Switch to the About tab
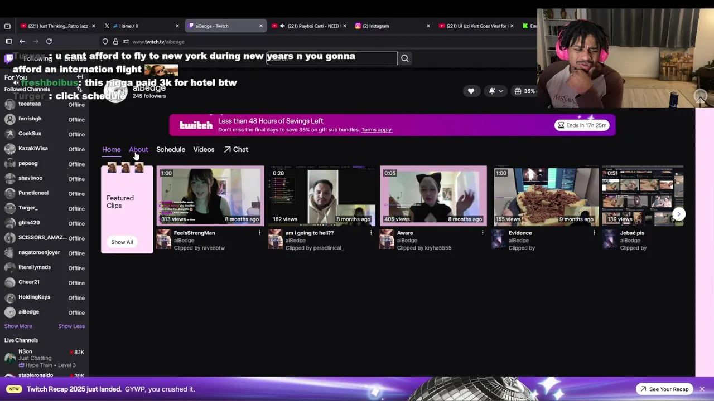Viewport: 714px width, 401px height. (138, 149)
